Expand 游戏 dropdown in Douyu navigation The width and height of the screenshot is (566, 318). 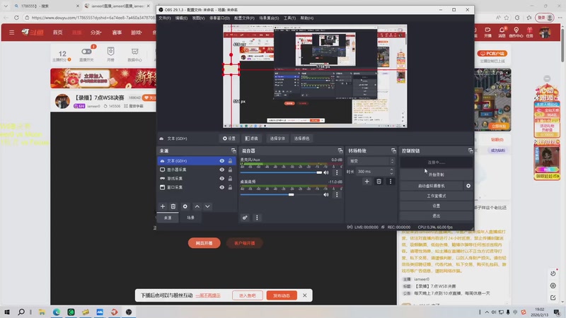click(136, 33)
